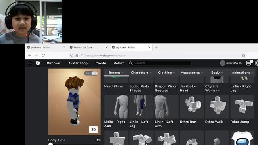This screenshot has width=258, height=145.
Task: Open Discover in the top navigation
Action: coord(54,63)
